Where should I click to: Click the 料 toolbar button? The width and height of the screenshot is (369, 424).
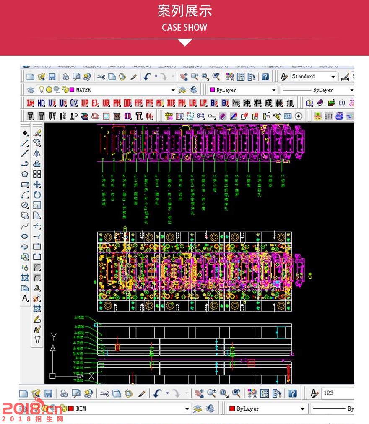pyautogui.click(x=257, y=103)
